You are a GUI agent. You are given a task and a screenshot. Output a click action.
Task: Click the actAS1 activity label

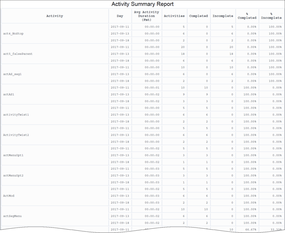click(x=9, y=94)
